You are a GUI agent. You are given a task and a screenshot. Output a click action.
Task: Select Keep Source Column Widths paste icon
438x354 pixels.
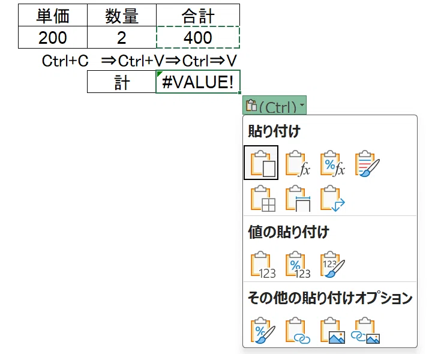click(298, 198)
